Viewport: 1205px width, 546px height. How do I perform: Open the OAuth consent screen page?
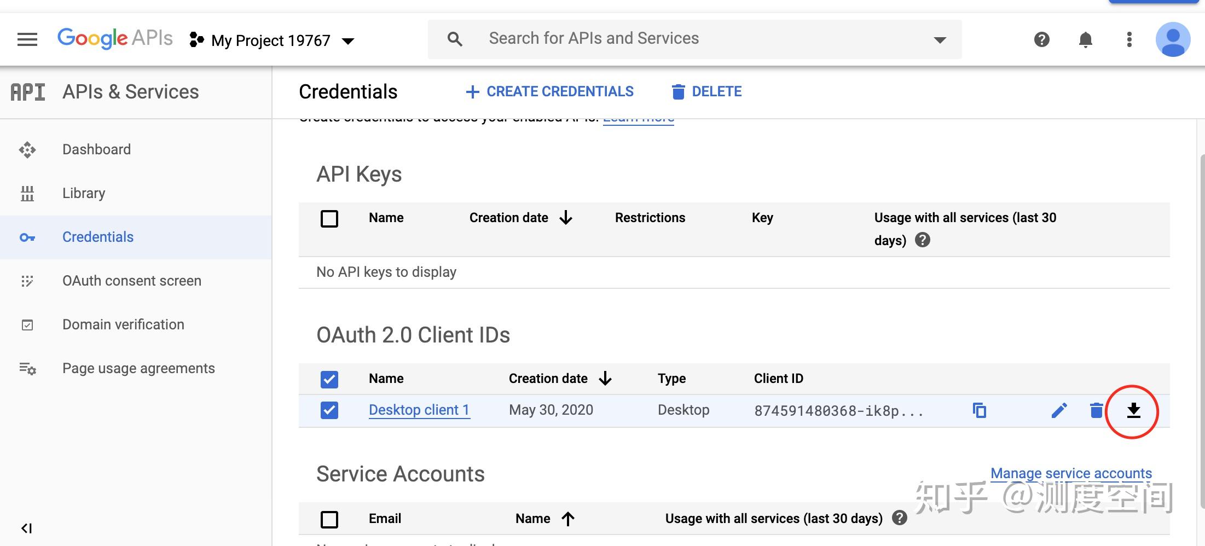tap(131, 281)
